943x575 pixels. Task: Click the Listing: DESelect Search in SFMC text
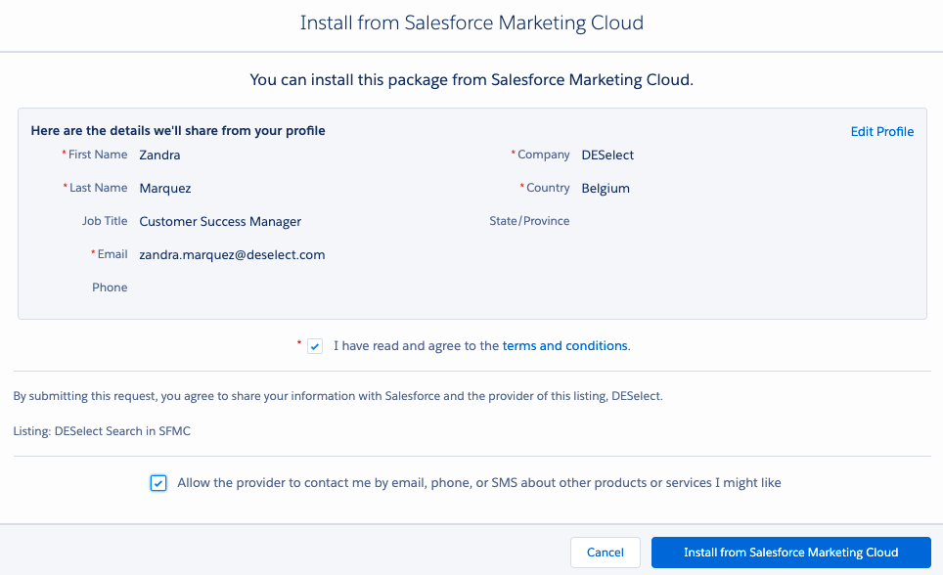point(102,431)
